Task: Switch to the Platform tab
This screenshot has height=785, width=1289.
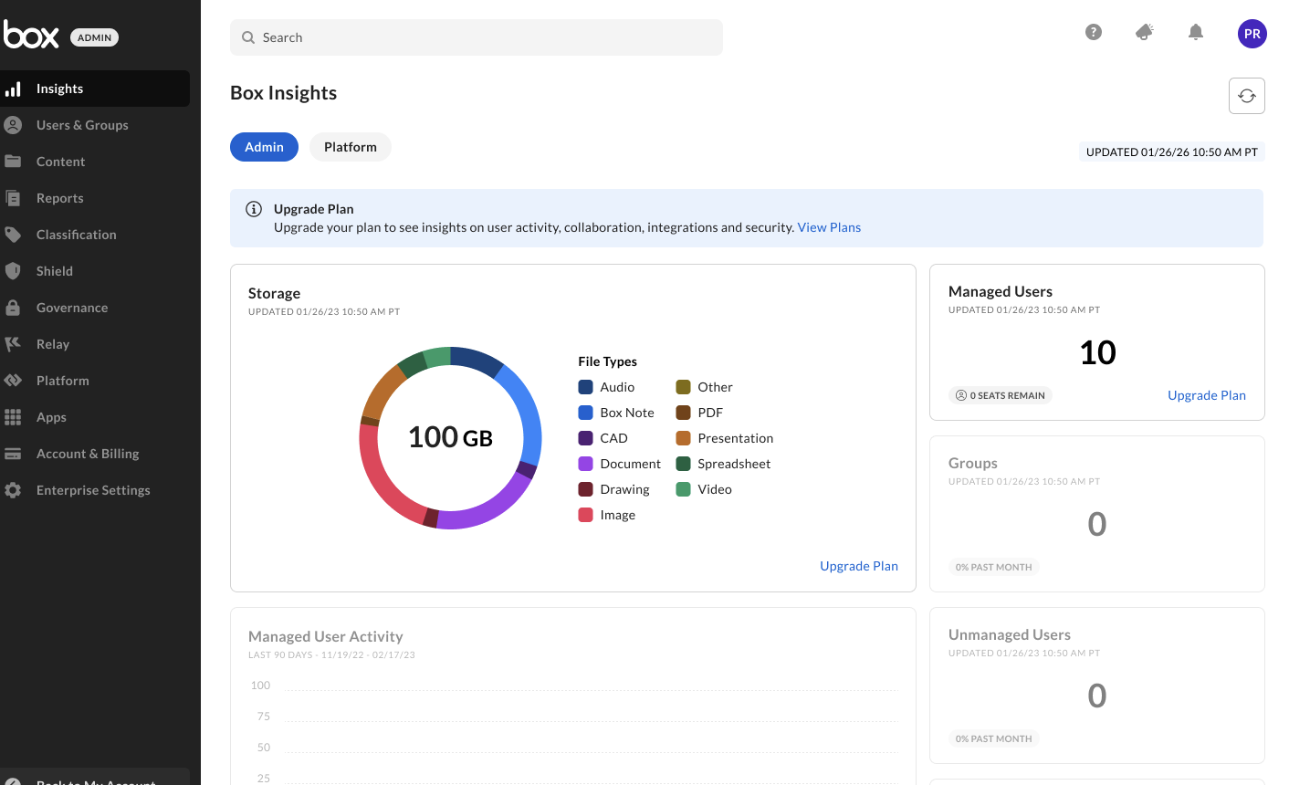Action: (350, 147)
